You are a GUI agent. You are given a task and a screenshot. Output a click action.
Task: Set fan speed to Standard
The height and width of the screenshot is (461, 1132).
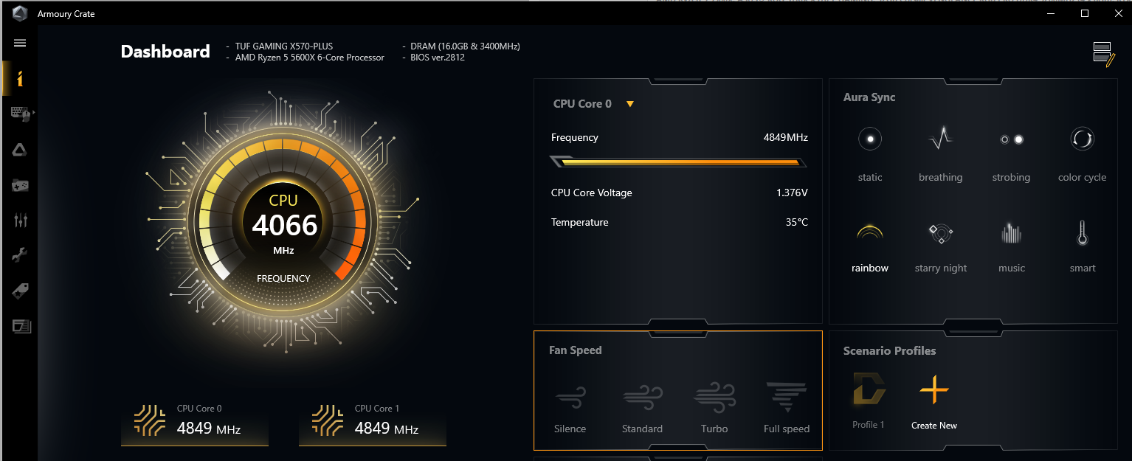pyautogui.click(x=642, y=409)
